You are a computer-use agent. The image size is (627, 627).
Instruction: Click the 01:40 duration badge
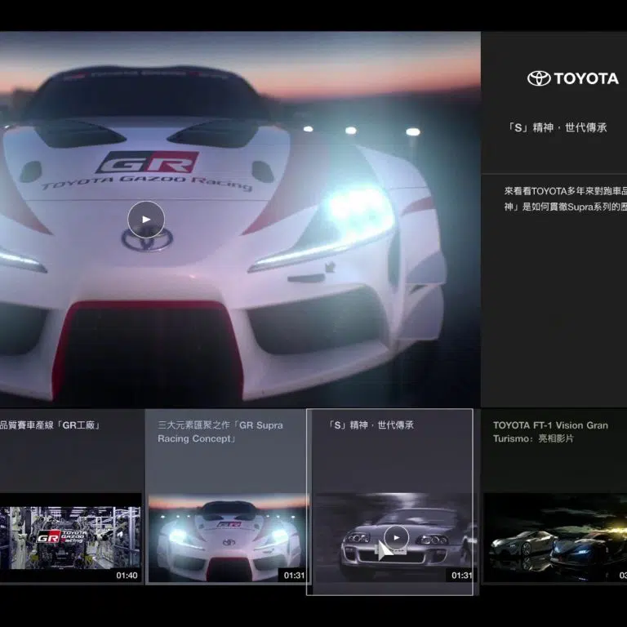127,576
